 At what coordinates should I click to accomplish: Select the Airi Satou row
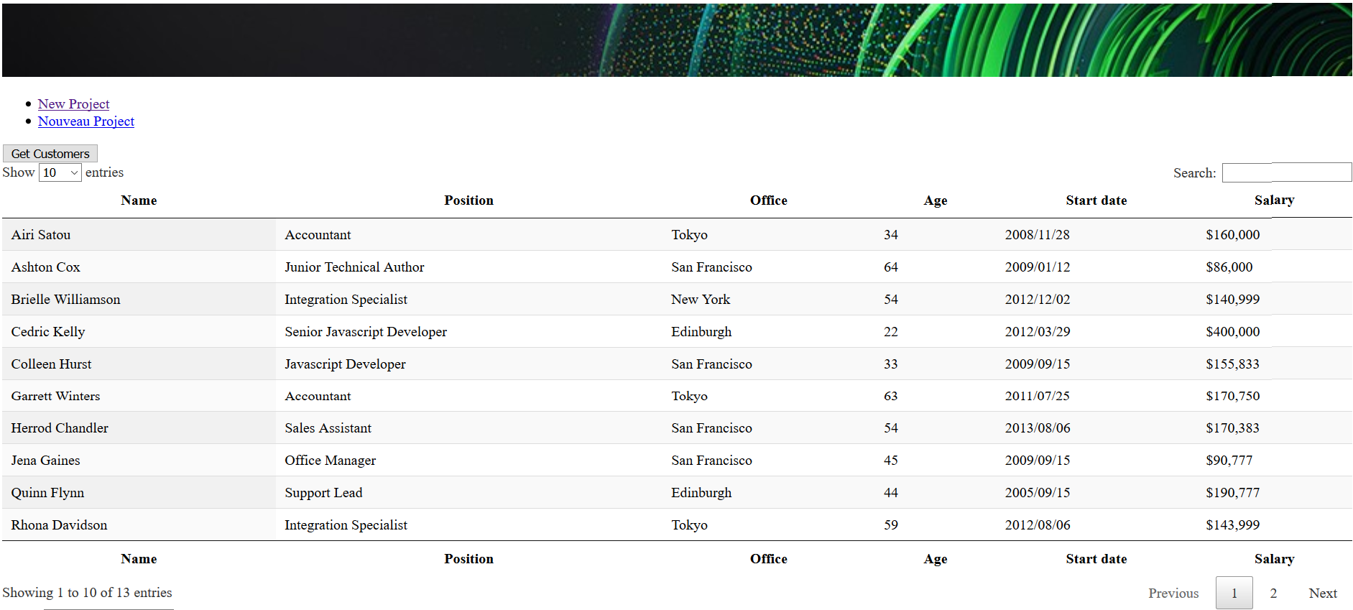(x=41, y=235)
